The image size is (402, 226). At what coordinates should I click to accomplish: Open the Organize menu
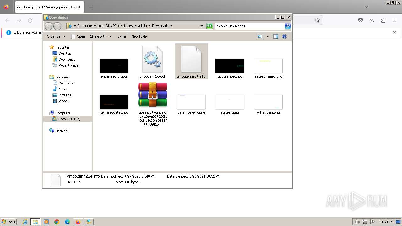click(56, 36)
